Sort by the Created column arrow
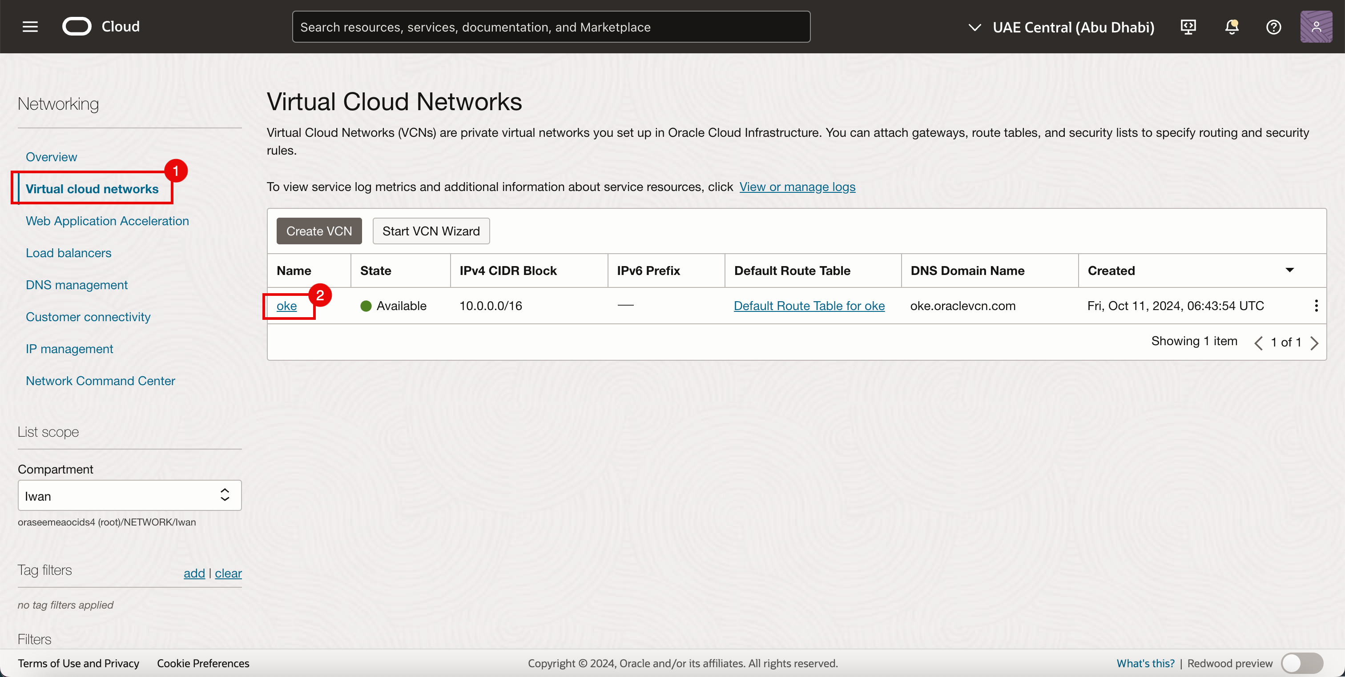The height and width of the screenshot is (677, 1345). [1289, 270]
